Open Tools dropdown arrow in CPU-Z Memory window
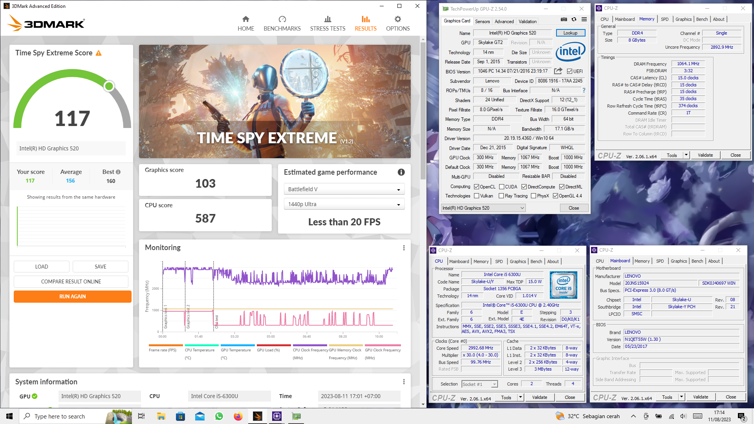 coord(686,155)
